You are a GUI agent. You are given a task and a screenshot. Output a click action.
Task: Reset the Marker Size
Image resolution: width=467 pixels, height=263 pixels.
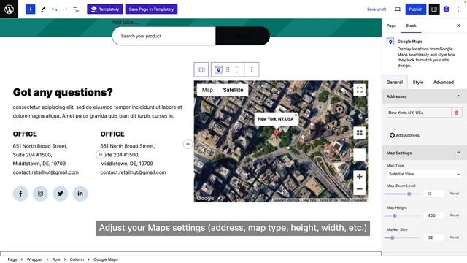[454, 237]
